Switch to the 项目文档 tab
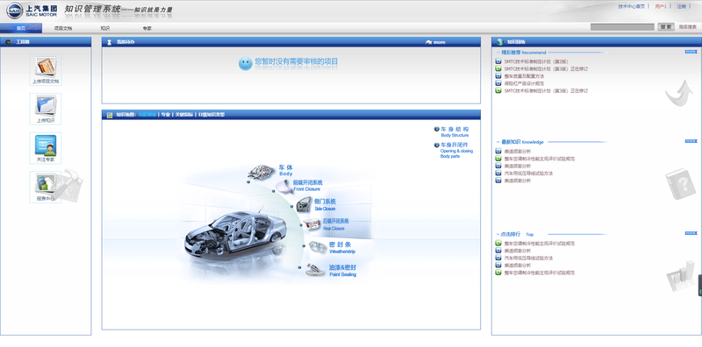 click(x=63, y=28)
